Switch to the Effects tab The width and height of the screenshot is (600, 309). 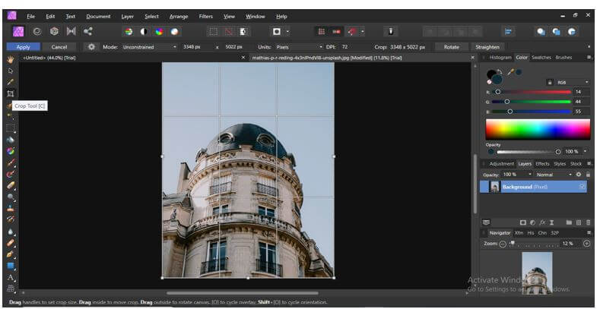pyautogui.click(x=542, y=163)
